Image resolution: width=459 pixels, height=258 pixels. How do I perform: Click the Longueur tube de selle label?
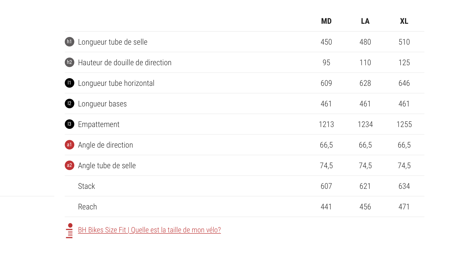pyautogui.click(x=113, y=42)
